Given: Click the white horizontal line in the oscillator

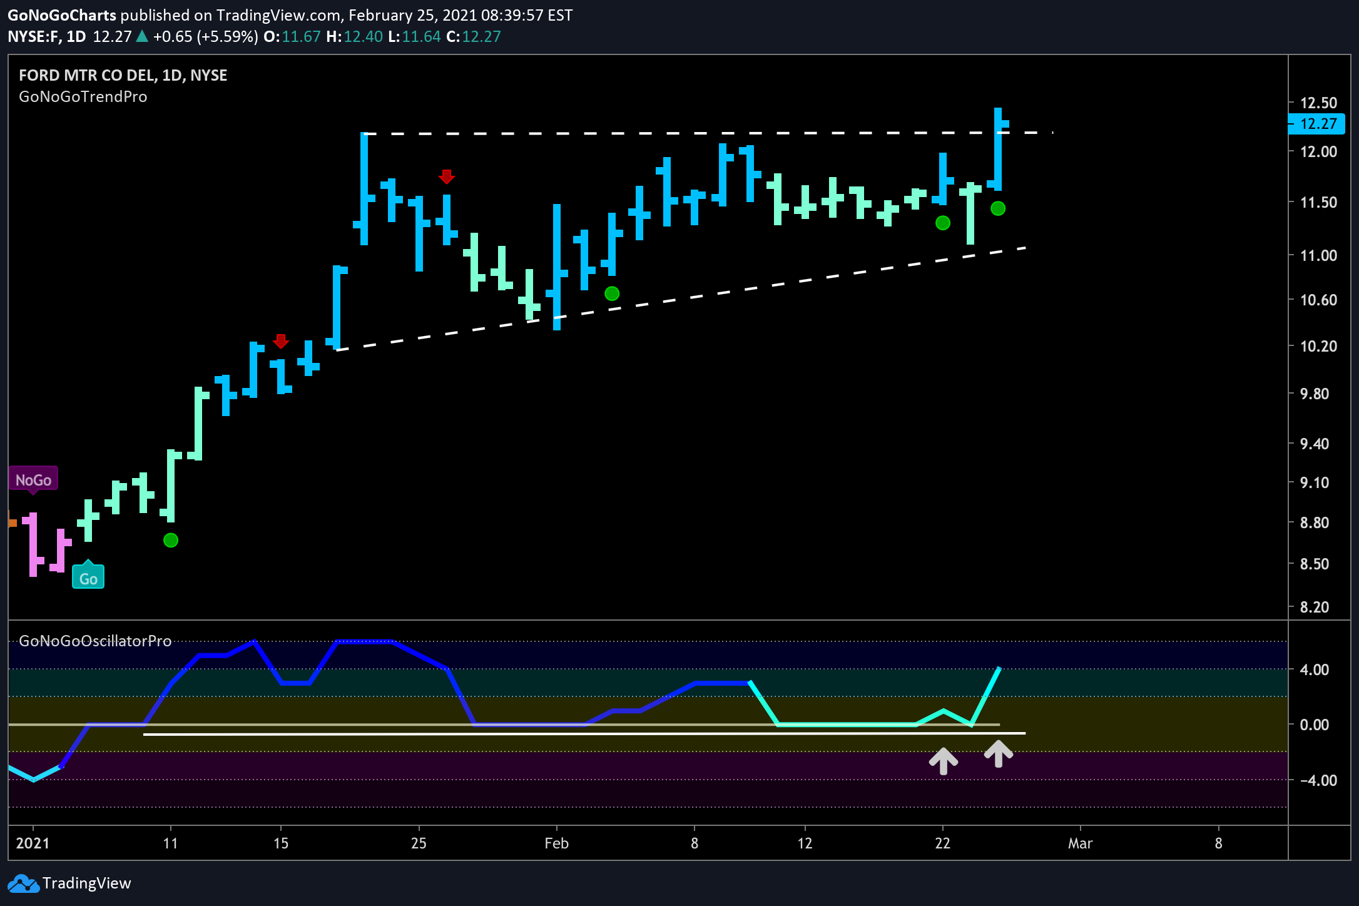Looking at the screenshot, I should (584, 733).
